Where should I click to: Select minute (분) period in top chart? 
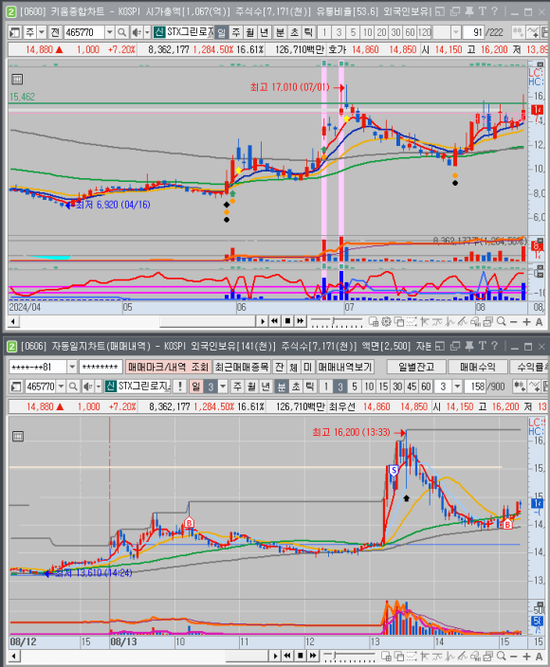280,32
